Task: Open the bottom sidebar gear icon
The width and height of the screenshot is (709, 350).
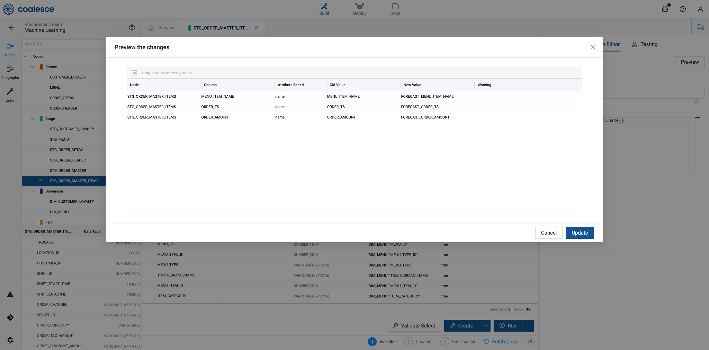Action: [x=10, y=340]
